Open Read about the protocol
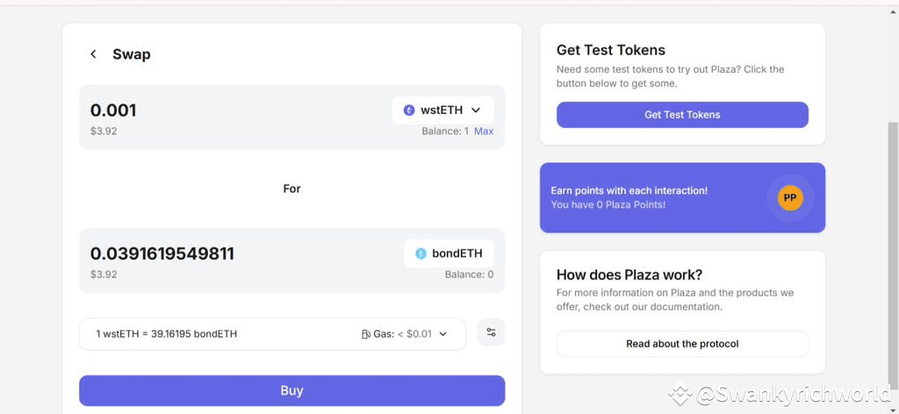Screen dimensions: 899x414 682,344
